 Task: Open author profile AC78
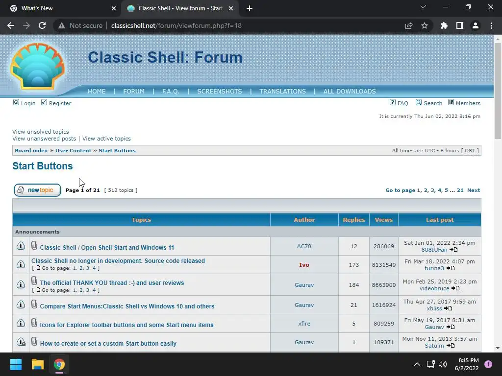point(304,246)
